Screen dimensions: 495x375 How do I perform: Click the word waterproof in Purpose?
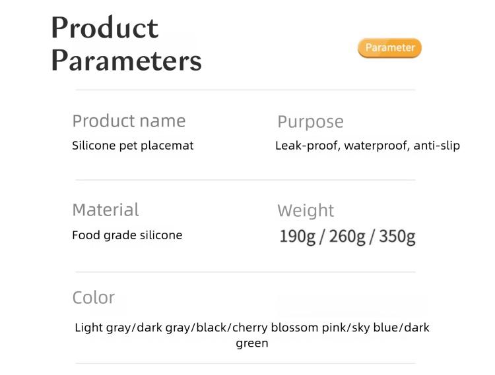[374, 146]
